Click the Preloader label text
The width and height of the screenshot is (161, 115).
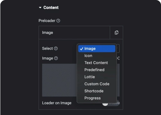(x=47, y=21)
